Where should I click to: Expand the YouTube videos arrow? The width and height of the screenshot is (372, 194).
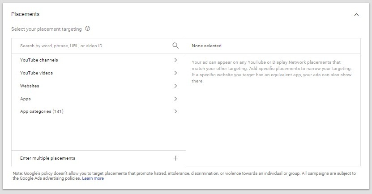coord(175,73)
